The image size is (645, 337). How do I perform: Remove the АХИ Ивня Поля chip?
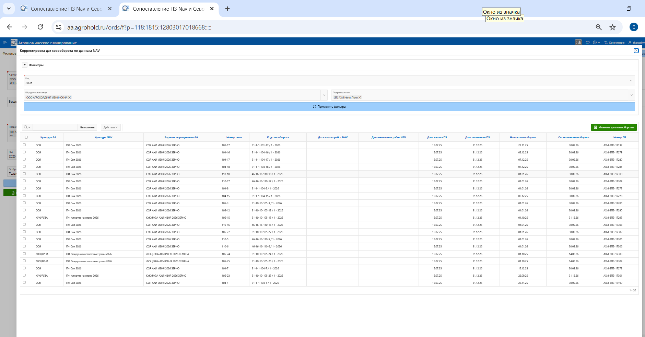coord(360,97)
